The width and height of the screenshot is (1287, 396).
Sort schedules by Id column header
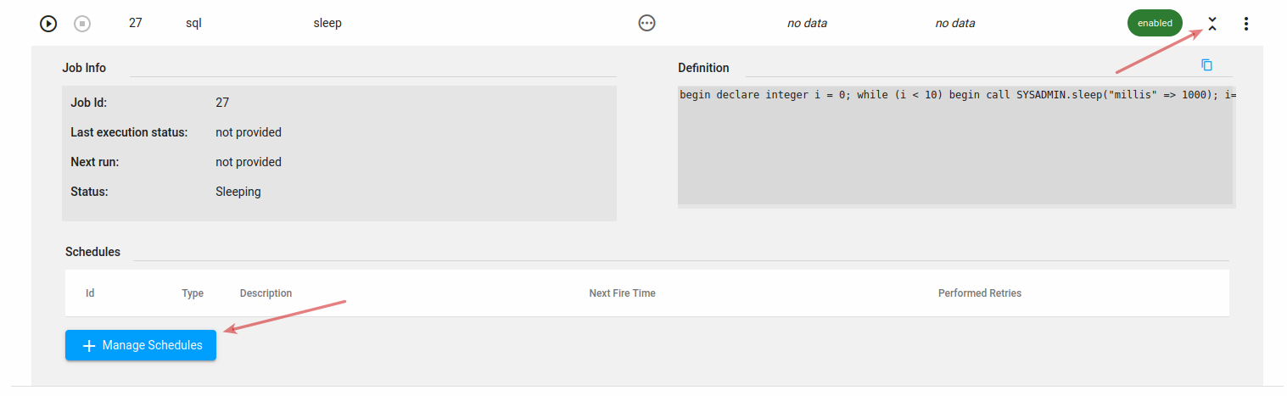[90, 293]
